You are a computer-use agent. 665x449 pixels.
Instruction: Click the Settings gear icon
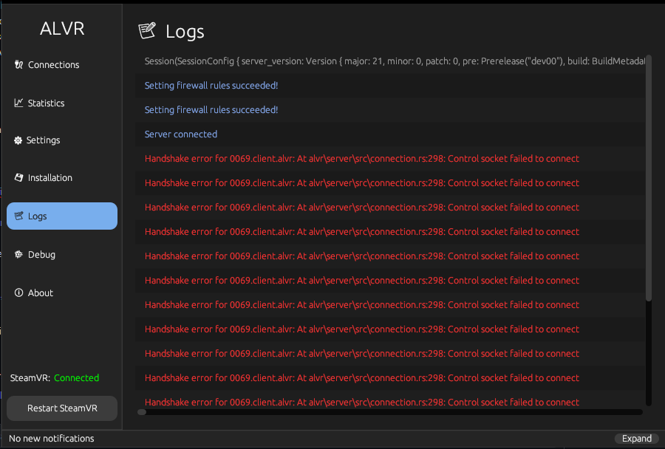(17, 140)
